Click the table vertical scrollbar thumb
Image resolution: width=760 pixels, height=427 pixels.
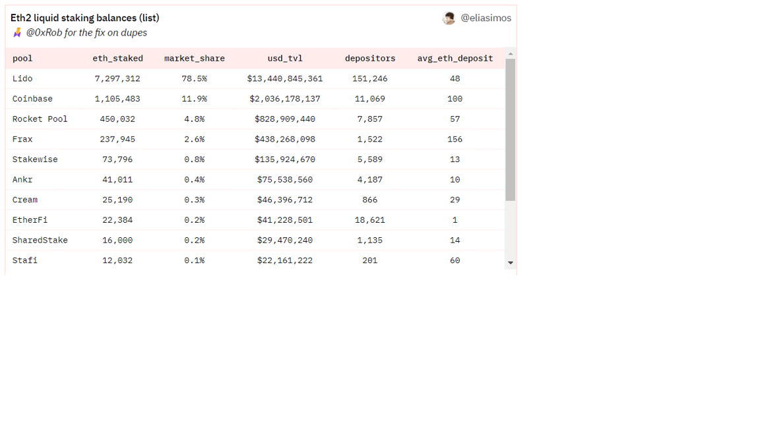(511, 130)
